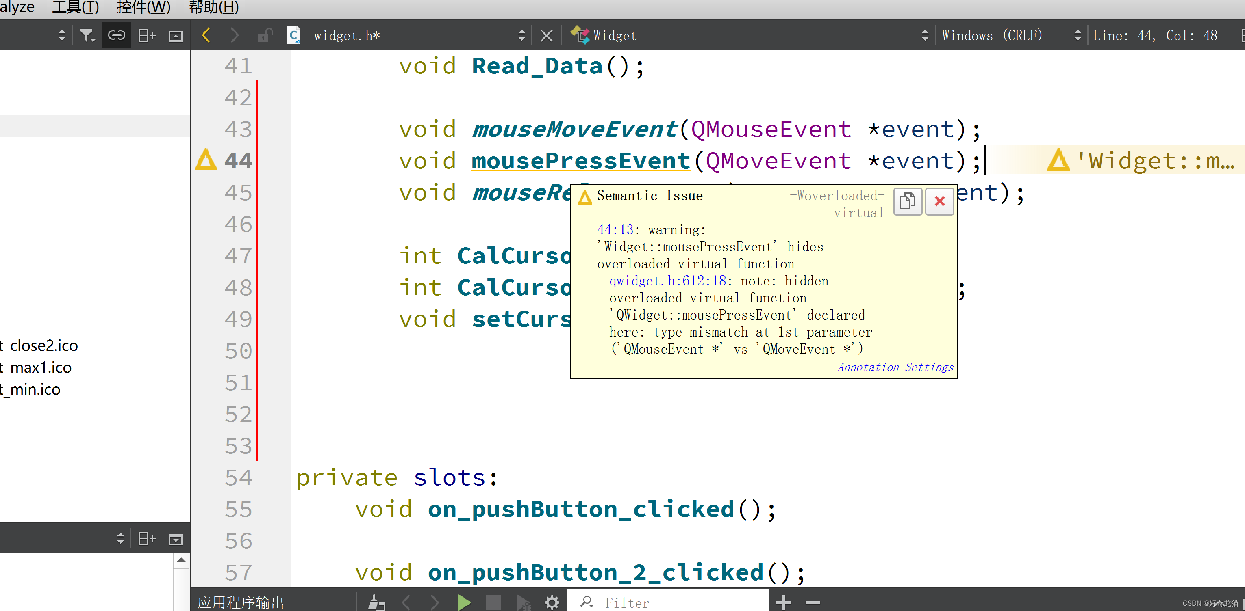1245x611 pixels.
Task: Open the Analyze menu
Action: (17, 8)
